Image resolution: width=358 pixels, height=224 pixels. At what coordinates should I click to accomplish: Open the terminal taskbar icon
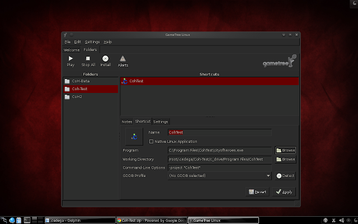tap(27, 220)
